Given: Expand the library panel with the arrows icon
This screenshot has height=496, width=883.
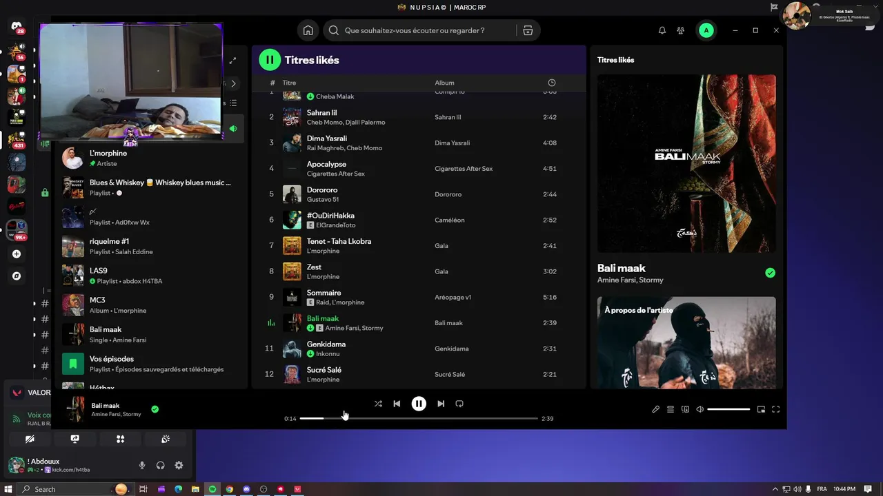Looking at the screenshot, I should point(232,61).
